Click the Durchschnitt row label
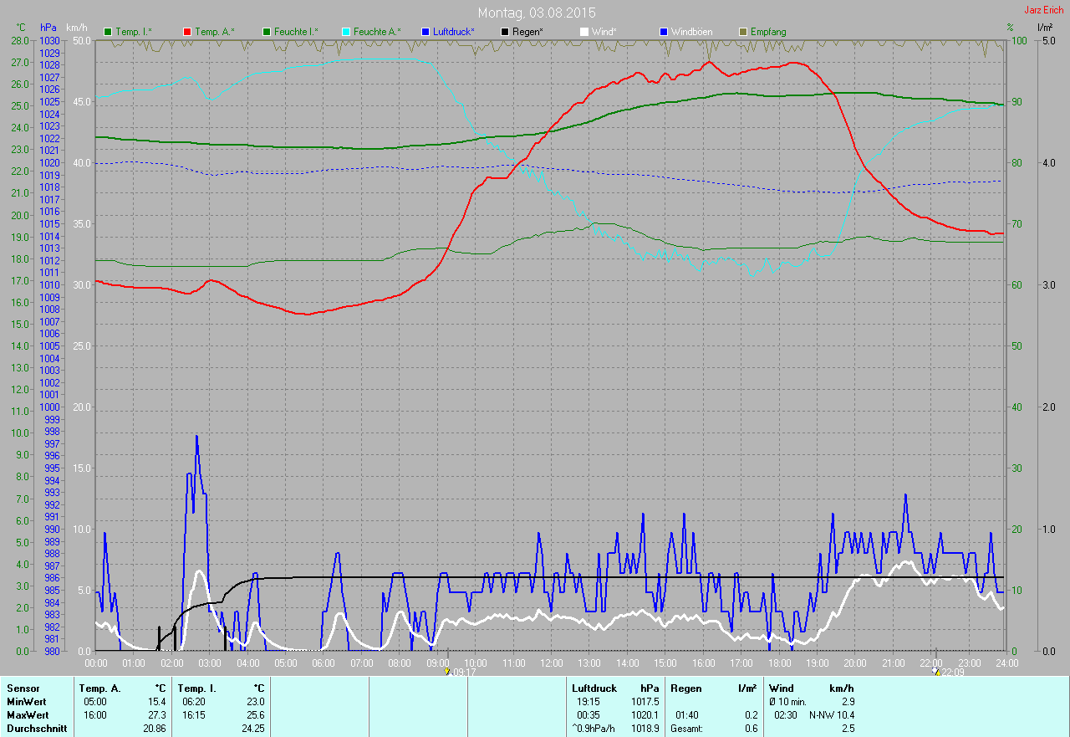Image resolution: width=1070 pixels, height=737 pixels. [x=37, y=729]
